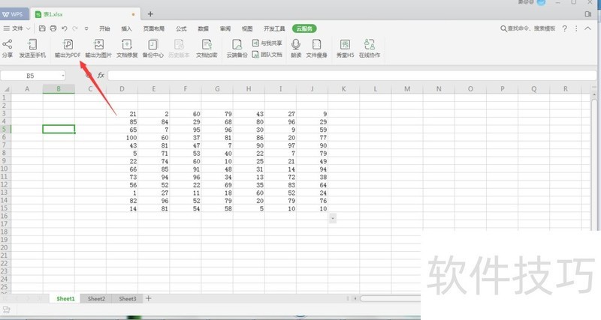Click the WPS home tab
This screenshot has height=320, width=601.
[13, 14]
